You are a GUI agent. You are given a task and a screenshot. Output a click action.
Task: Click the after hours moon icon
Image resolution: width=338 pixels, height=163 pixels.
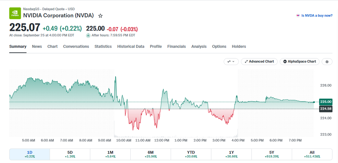coord(88,36)
